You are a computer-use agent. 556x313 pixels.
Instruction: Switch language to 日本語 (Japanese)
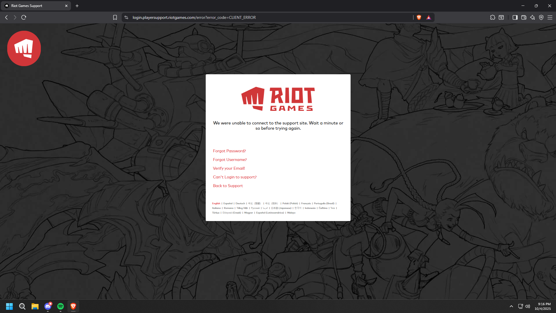point(281,208)
